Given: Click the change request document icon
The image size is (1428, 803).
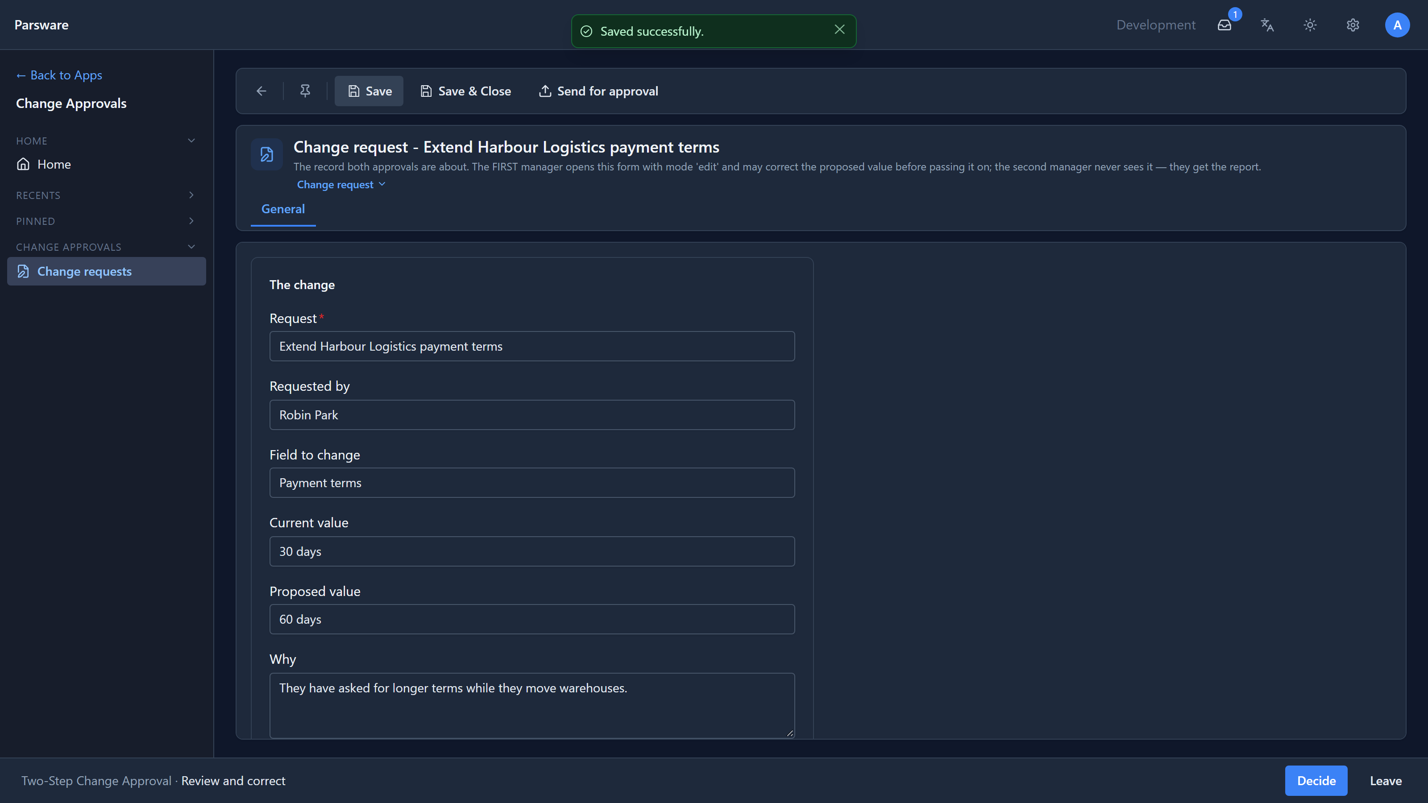Looking at the screenshot, I should tap(267, 154).
